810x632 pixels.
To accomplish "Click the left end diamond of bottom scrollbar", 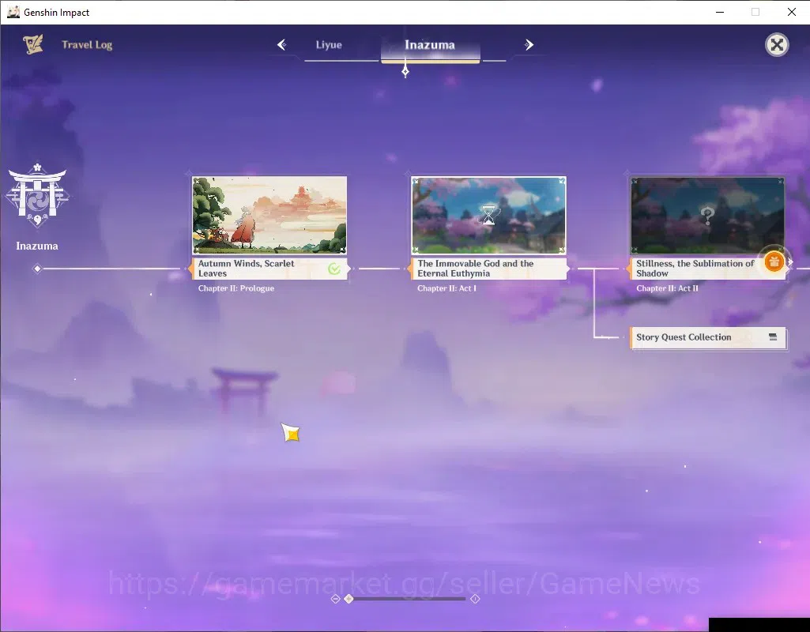I will click(335, 599).
